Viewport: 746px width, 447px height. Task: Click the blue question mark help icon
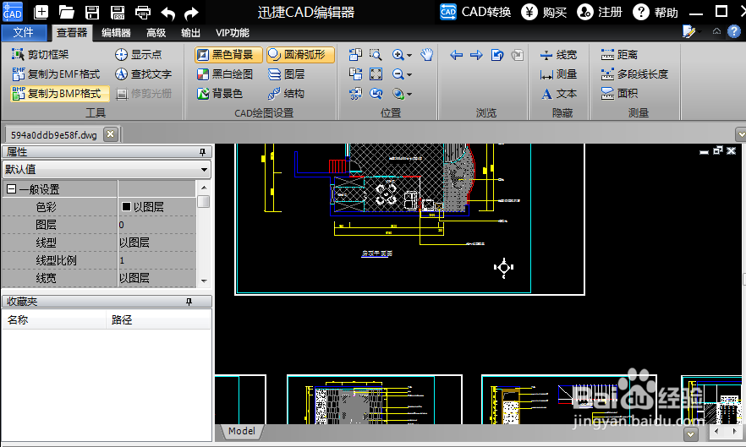tap(733, 31)
